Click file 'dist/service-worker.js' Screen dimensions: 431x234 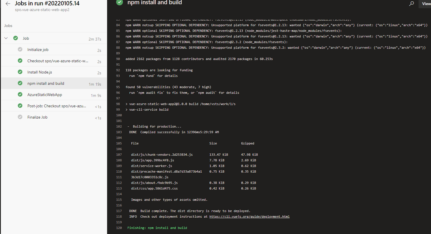pyautogui.click(x=151, y=166)
